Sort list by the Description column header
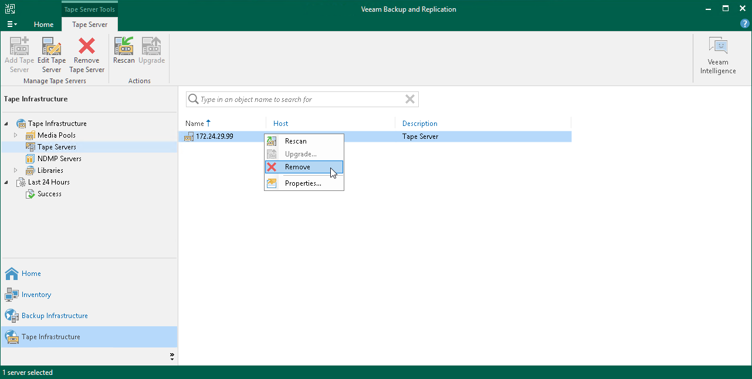 pos(420,124)
